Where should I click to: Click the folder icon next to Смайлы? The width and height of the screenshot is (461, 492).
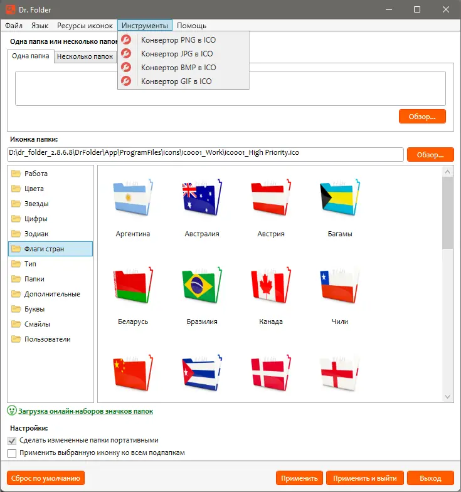16,324
